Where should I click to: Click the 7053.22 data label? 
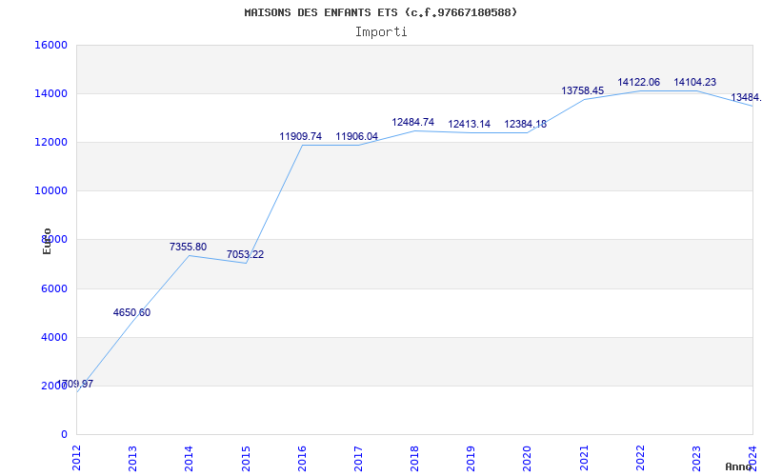point(245,254)
